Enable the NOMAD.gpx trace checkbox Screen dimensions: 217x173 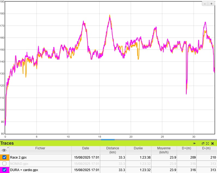coord(4,163)
